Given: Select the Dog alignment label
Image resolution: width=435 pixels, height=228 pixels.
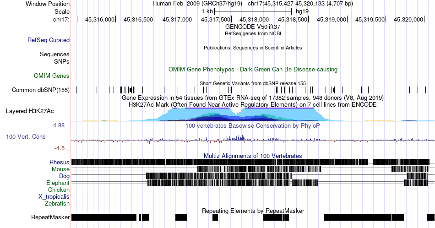Looking at the screenshot, I should coord(65,176).
